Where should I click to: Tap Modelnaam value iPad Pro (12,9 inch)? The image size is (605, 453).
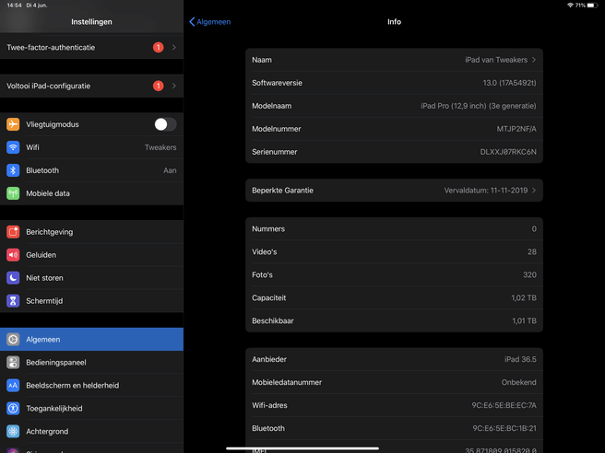(479, 106)
